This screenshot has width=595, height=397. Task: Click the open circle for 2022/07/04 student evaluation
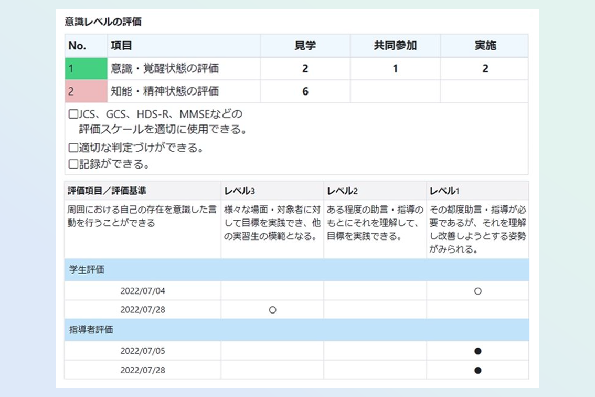477,291
